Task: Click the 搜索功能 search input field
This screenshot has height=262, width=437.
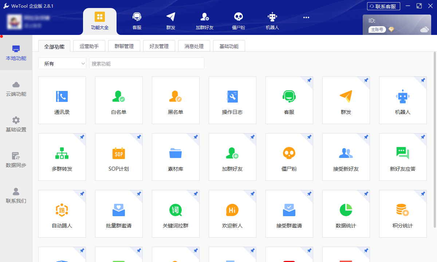Action: (x=146, y=64)
